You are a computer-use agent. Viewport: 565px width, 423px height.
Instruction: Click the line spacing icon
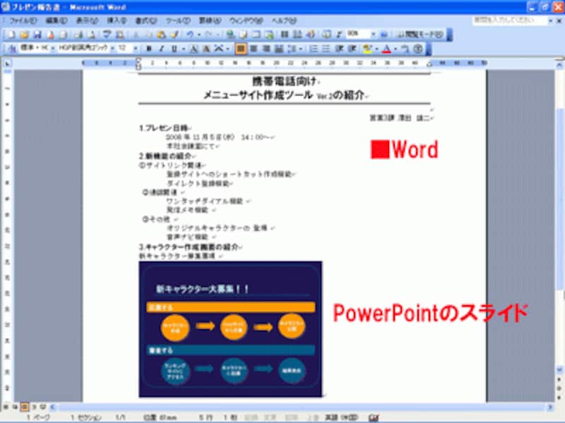click(x=292, y=49)
